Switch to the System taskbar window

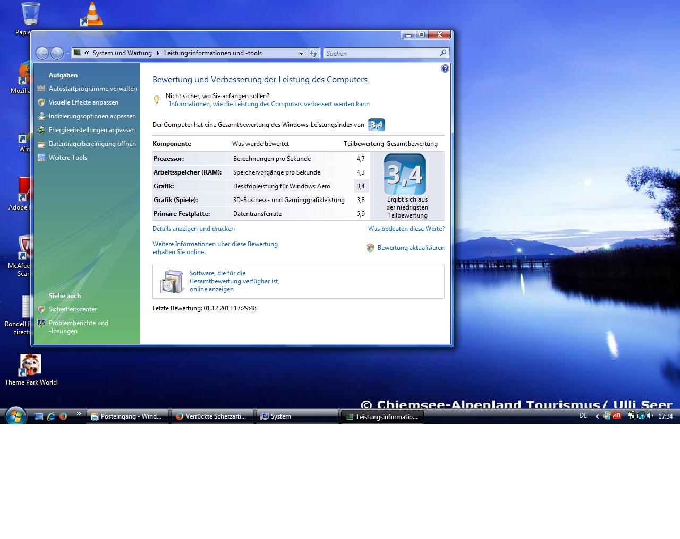pyautogui.click(x=296, y=416)
